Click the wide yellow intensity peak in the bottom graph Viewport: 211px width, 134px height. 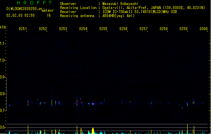pos(93,131)
